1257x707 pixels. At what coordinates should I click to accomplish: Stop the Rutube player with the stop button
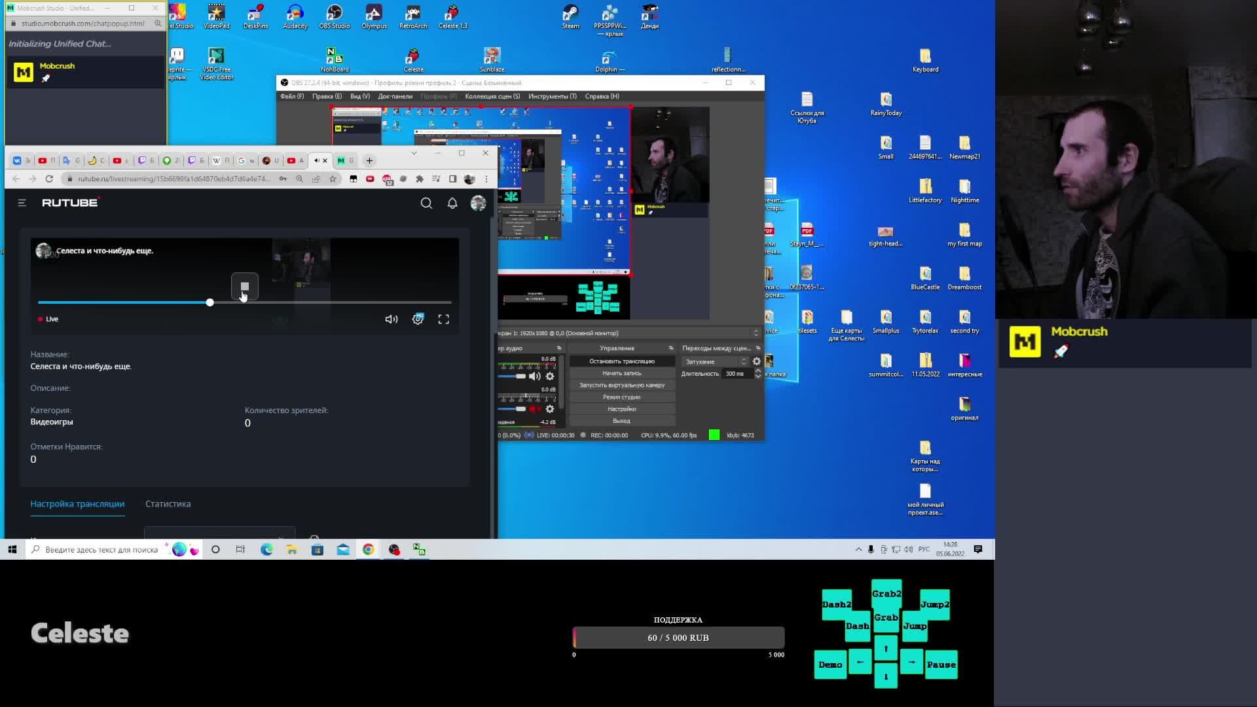[x=245, y=287]
